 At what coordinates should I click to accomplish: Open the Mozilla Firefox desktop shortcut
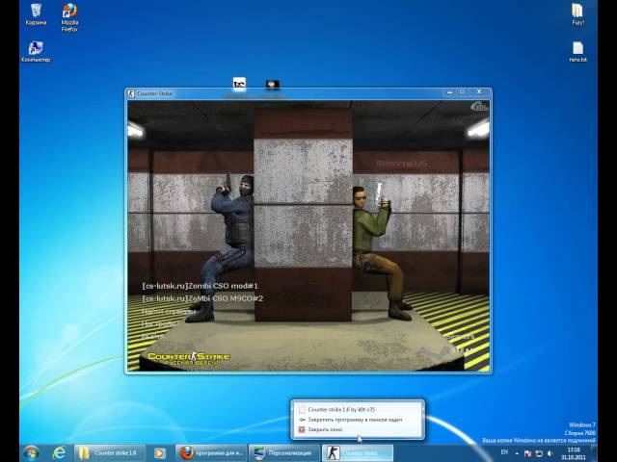point(69,17)
